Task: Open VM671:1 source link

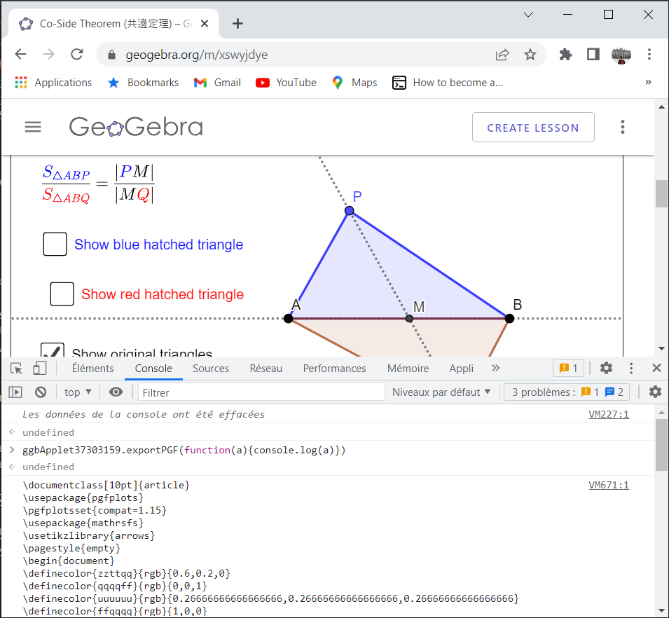Action: pos(608,485)
